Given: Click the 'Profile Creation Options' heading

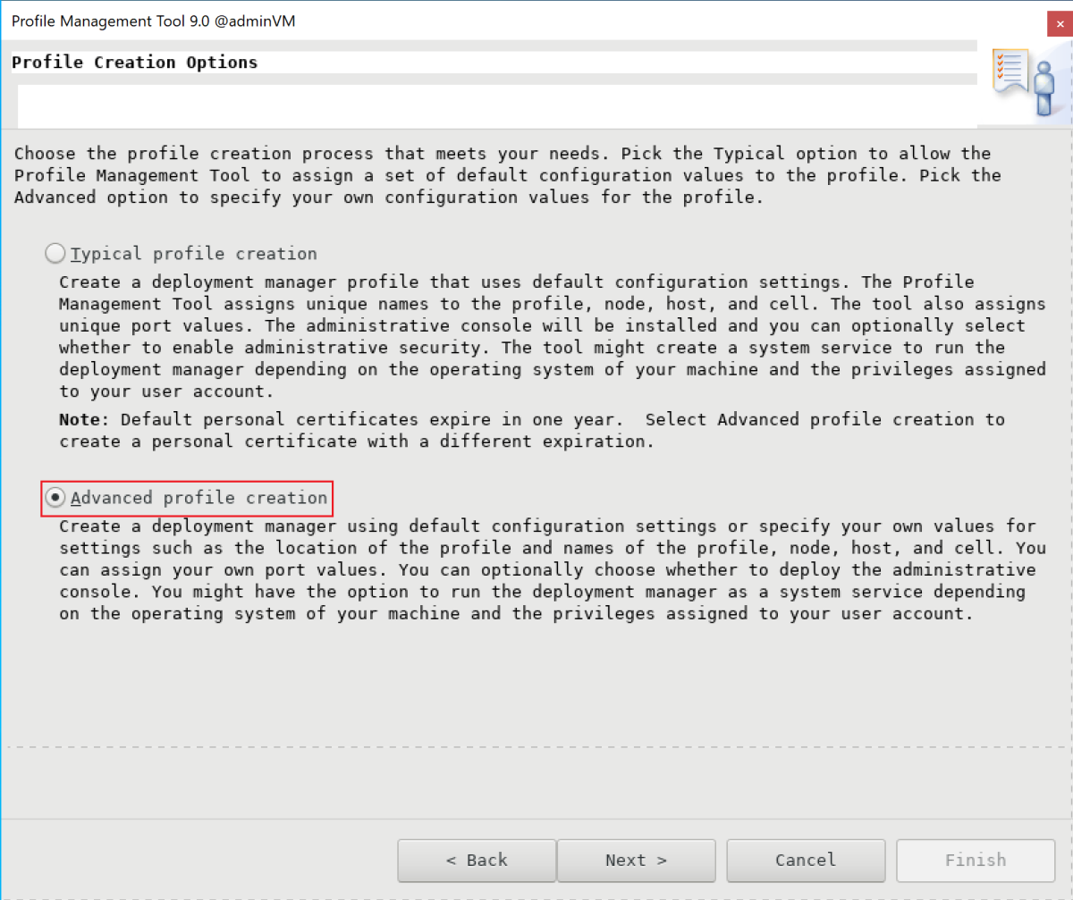Looking at the screenshot, I should coord(135,63).
